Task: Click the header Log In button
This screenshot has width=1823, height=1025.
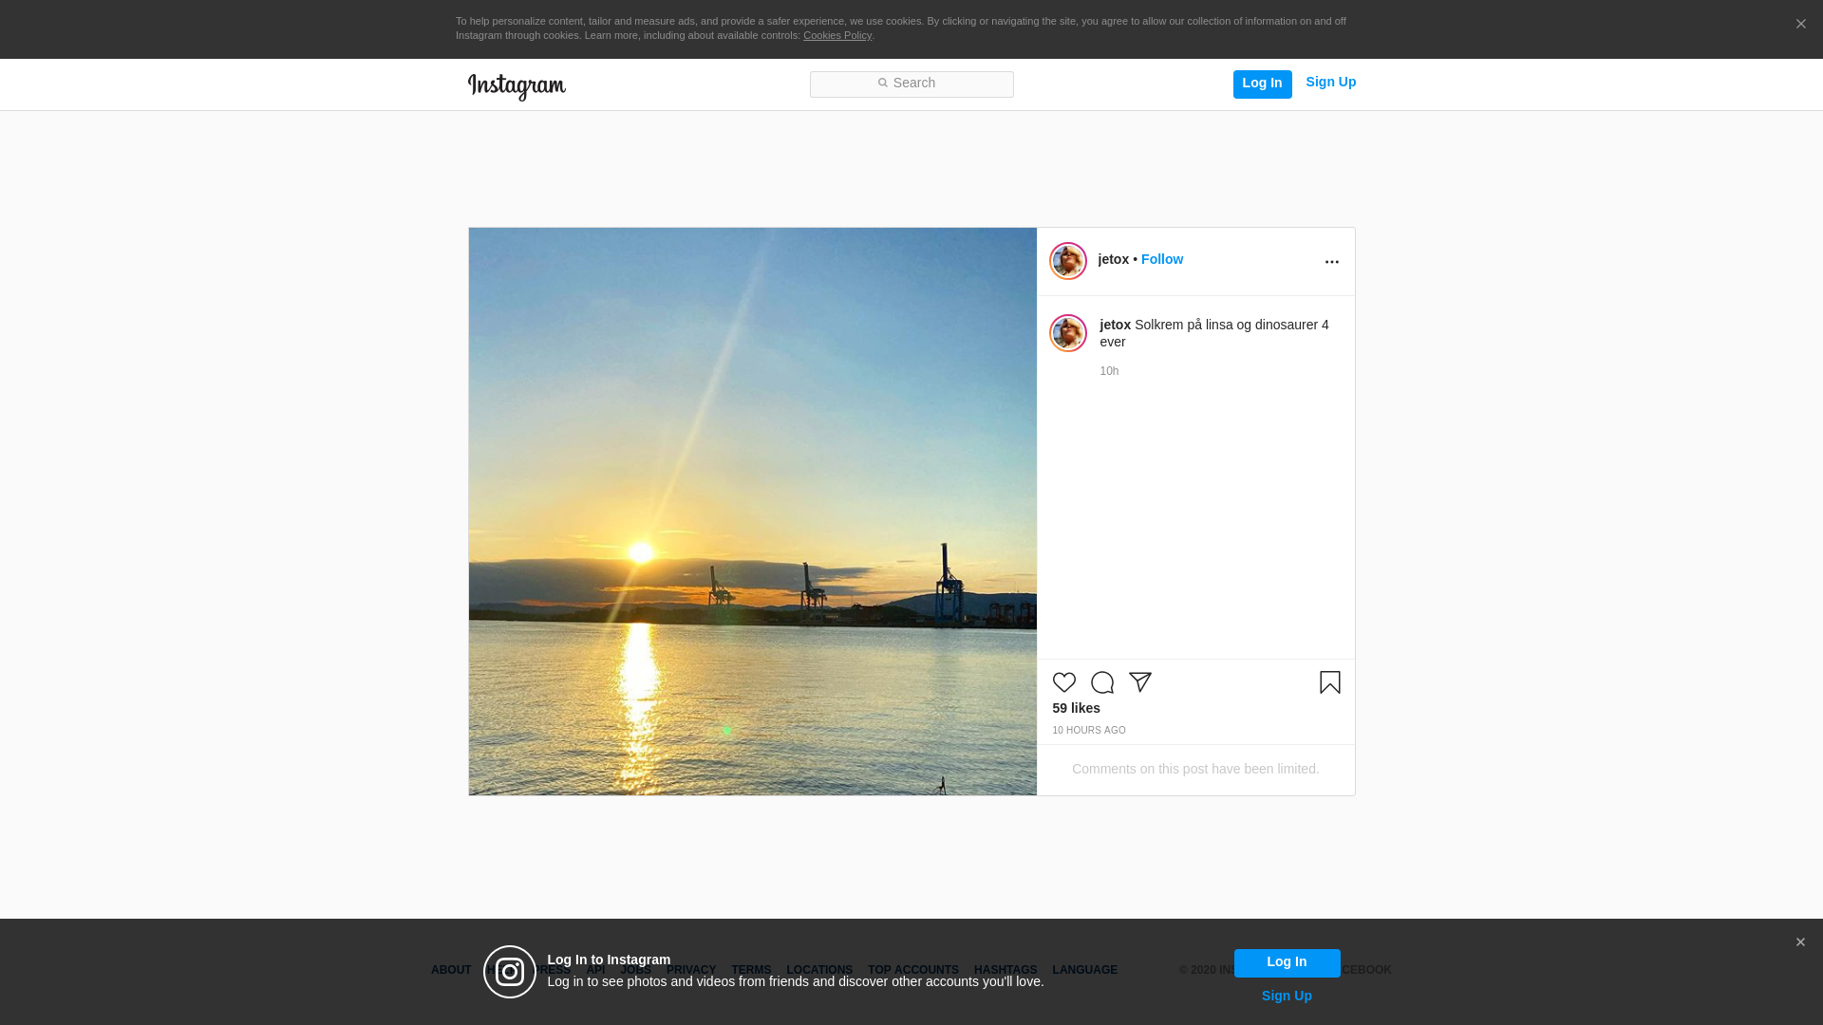Action: click(1262, 84)
